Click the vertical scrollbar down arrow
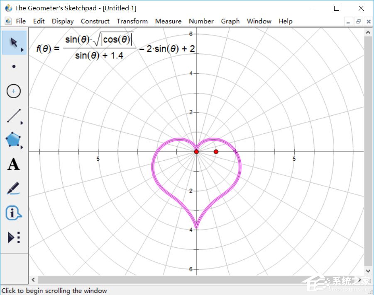 click(x=368, y=271)
